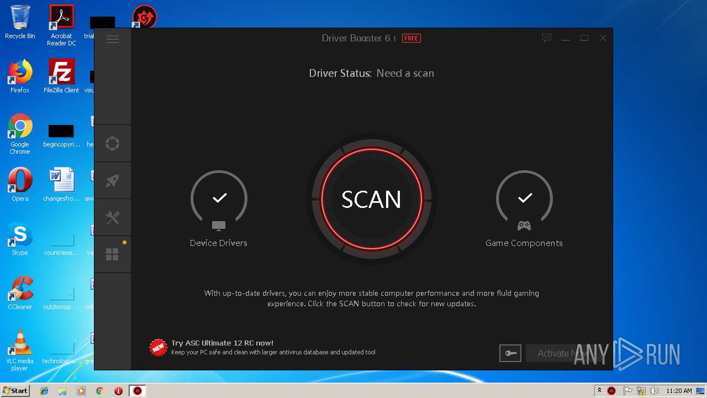
Task: Open the Boost rocket section
Action: [113, 180]
